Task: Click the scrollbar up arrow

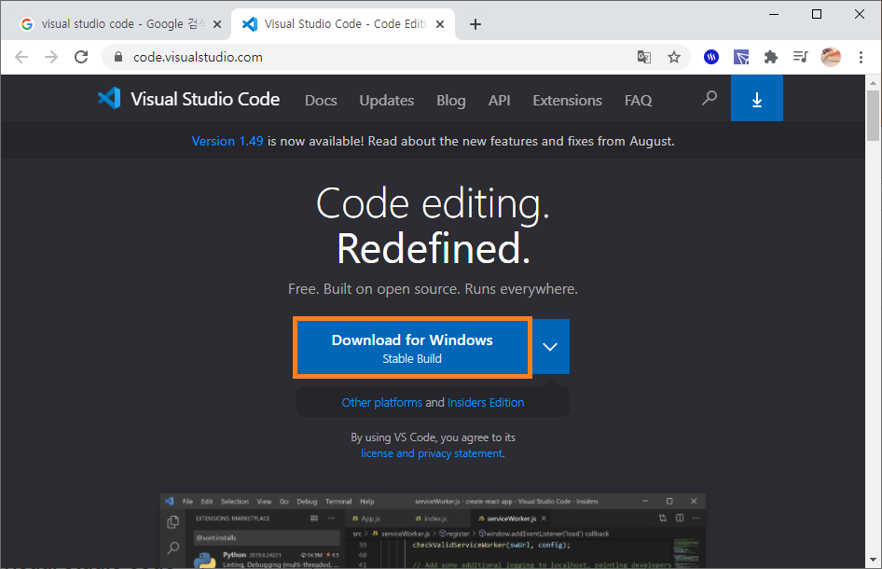Action: point(873,83)
